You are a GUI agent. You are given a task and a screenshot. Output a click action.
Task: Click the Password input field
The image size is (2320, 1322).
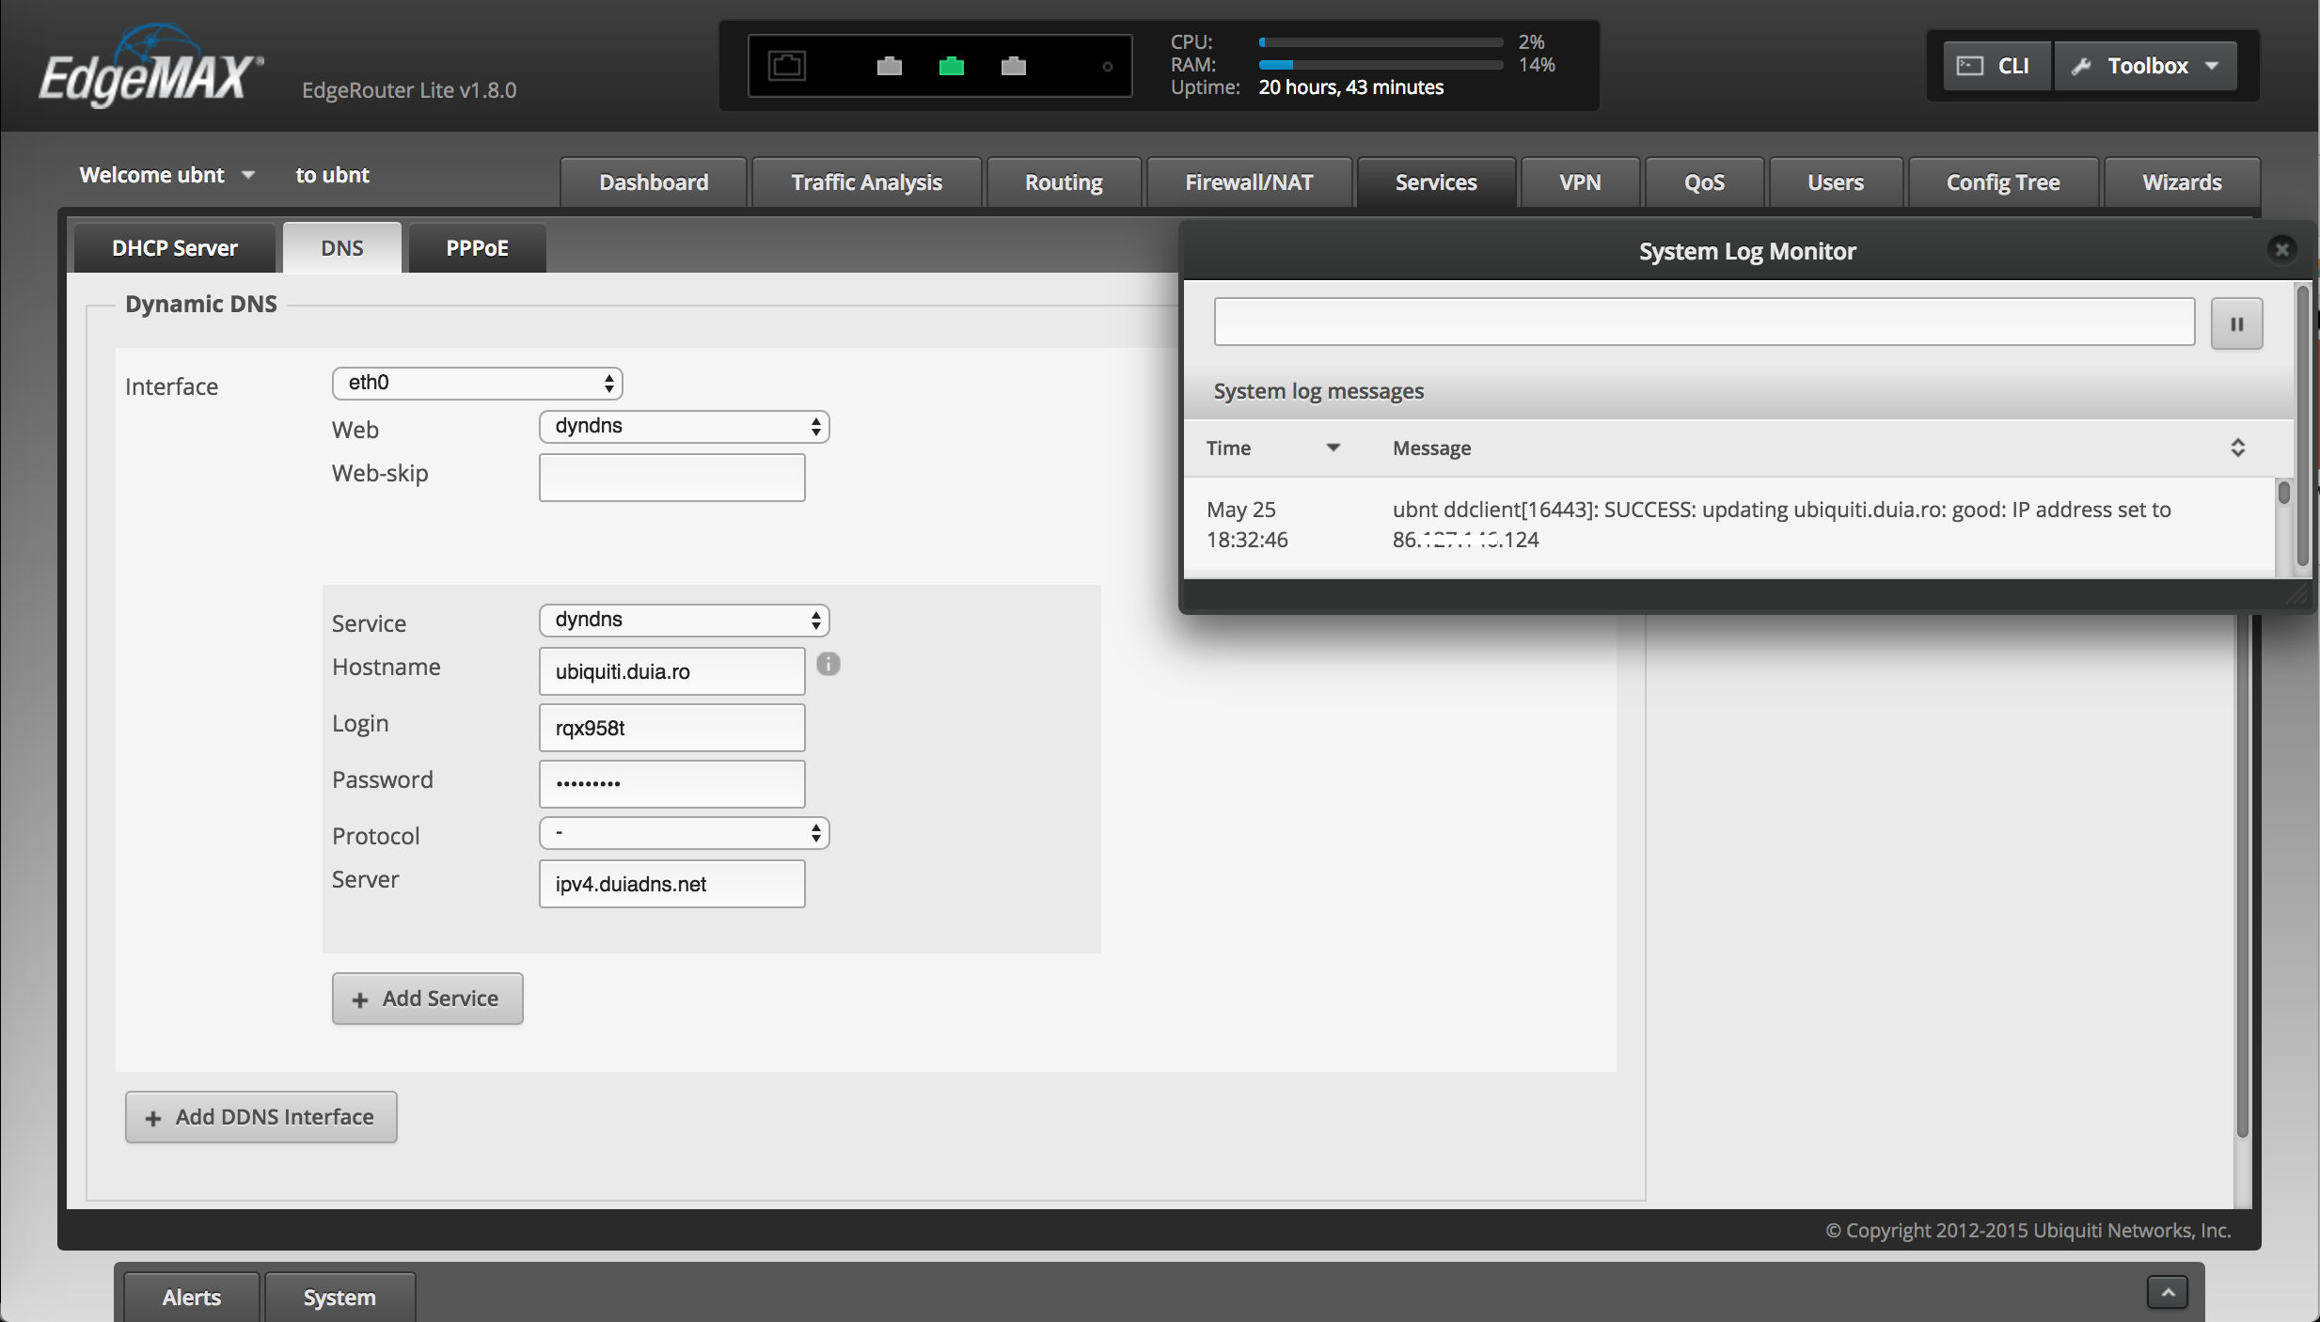[671, 784]
